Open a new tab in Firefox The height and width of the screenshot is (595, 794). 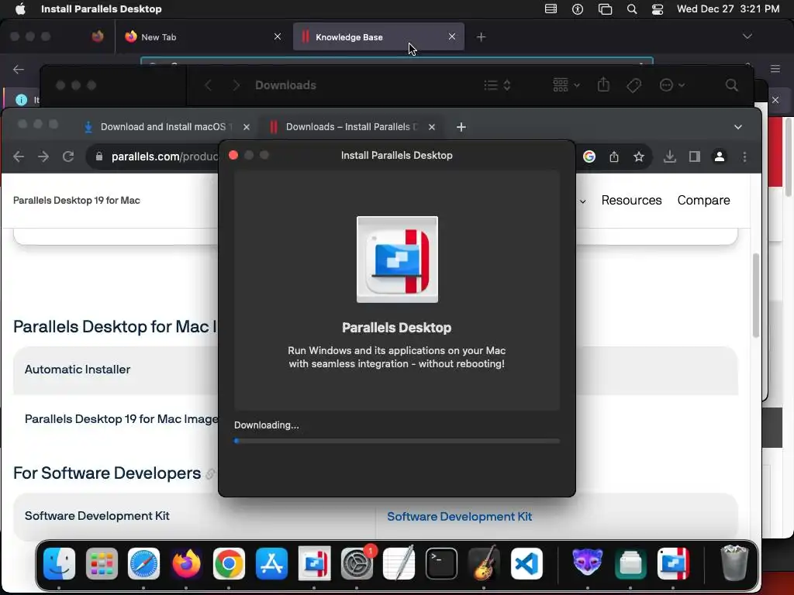pos(481,37)
